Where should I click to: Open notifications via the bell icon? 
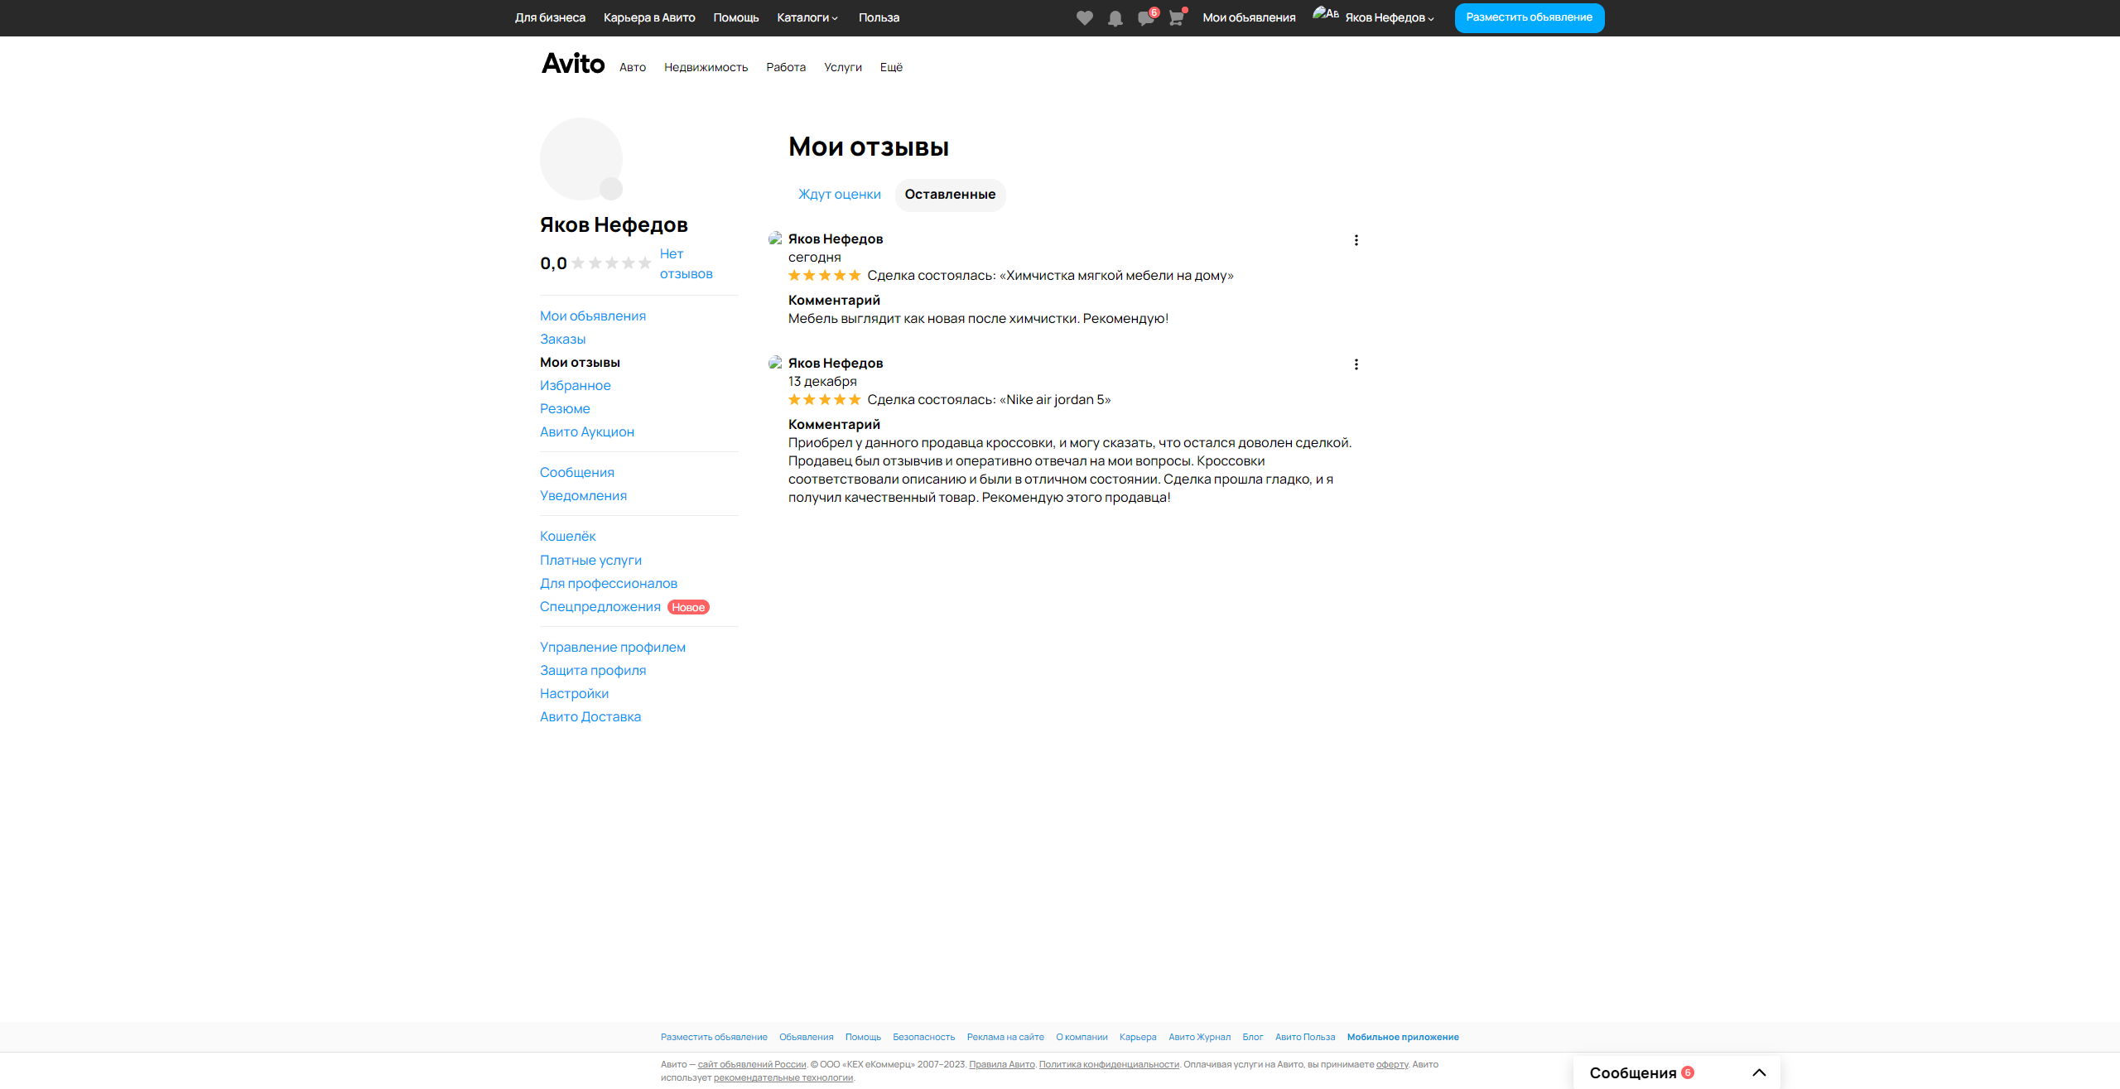pyautogui.click(x=1115, y=18)
